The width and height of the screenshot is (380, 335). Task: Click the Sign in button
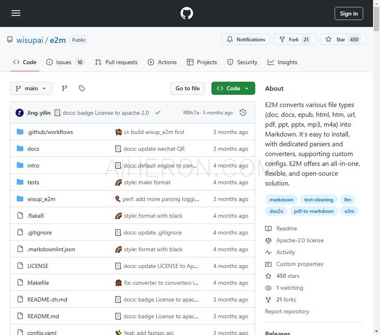(349, 13)
